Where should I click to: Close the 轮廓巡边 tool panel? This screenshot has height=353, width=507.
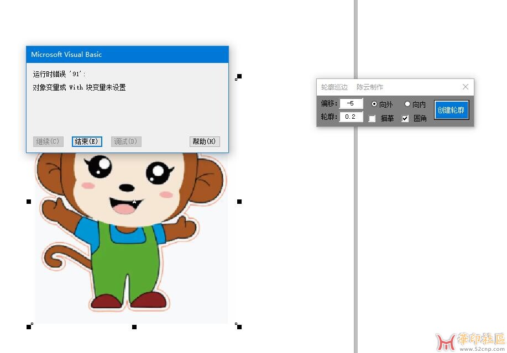pyautogui.click(x=466, y=87)
